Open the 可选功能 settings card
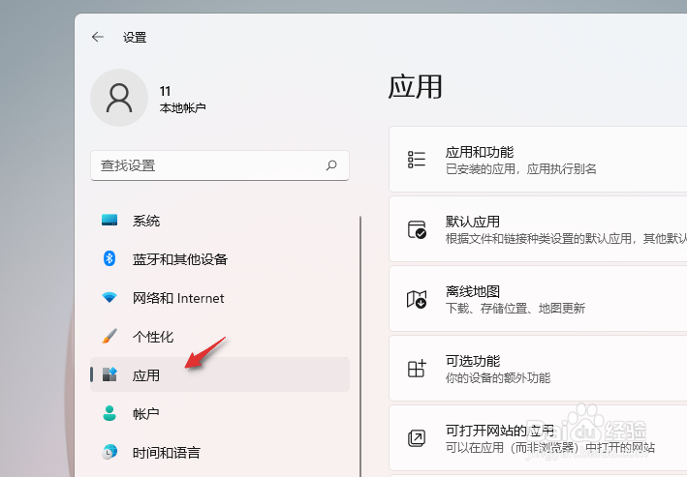This screenshot has width=687, height=477. click(538, 369)
